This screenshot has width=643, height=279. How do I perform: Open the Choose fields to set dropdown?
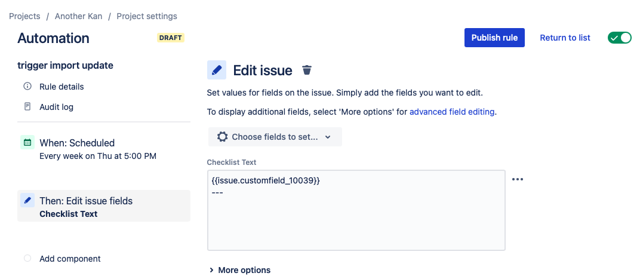point(275,137)
